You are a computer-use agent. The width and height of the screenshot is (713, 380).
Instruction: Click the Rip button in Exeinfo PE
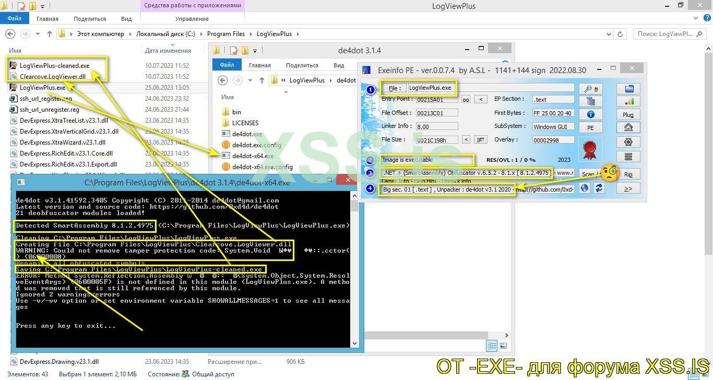(x=628, y=175)
